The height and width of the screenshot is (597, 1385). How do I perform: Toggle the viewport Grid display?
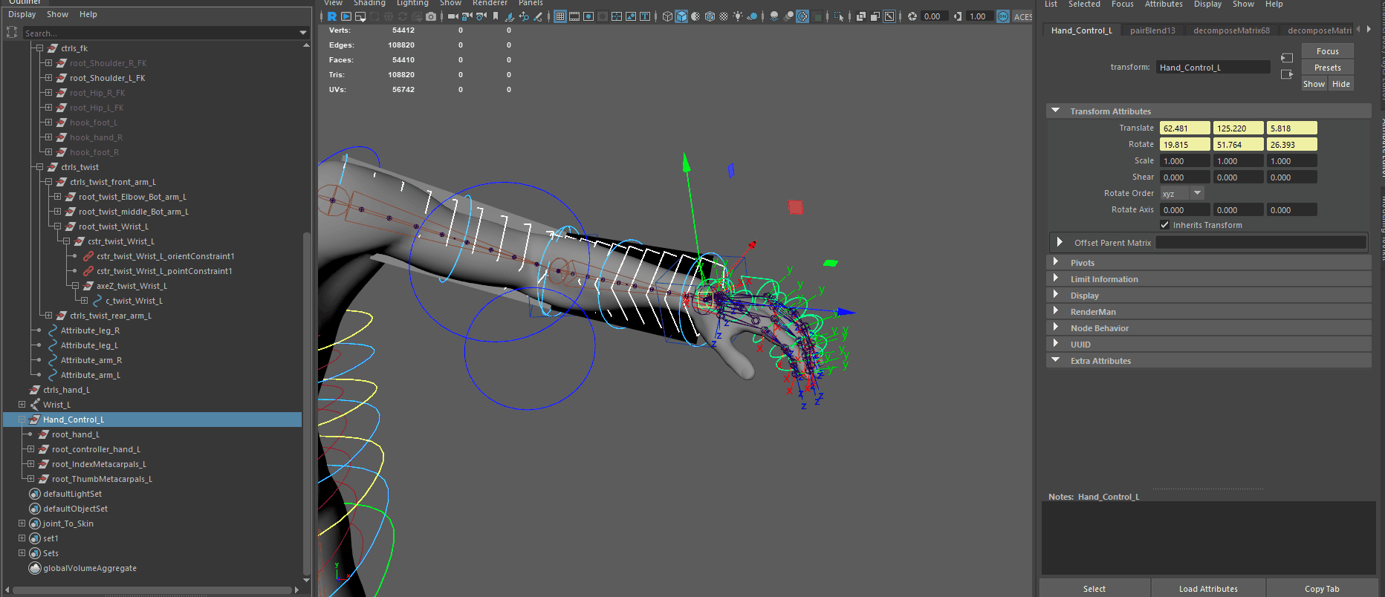pyautogui.click(x=560, y=16)
